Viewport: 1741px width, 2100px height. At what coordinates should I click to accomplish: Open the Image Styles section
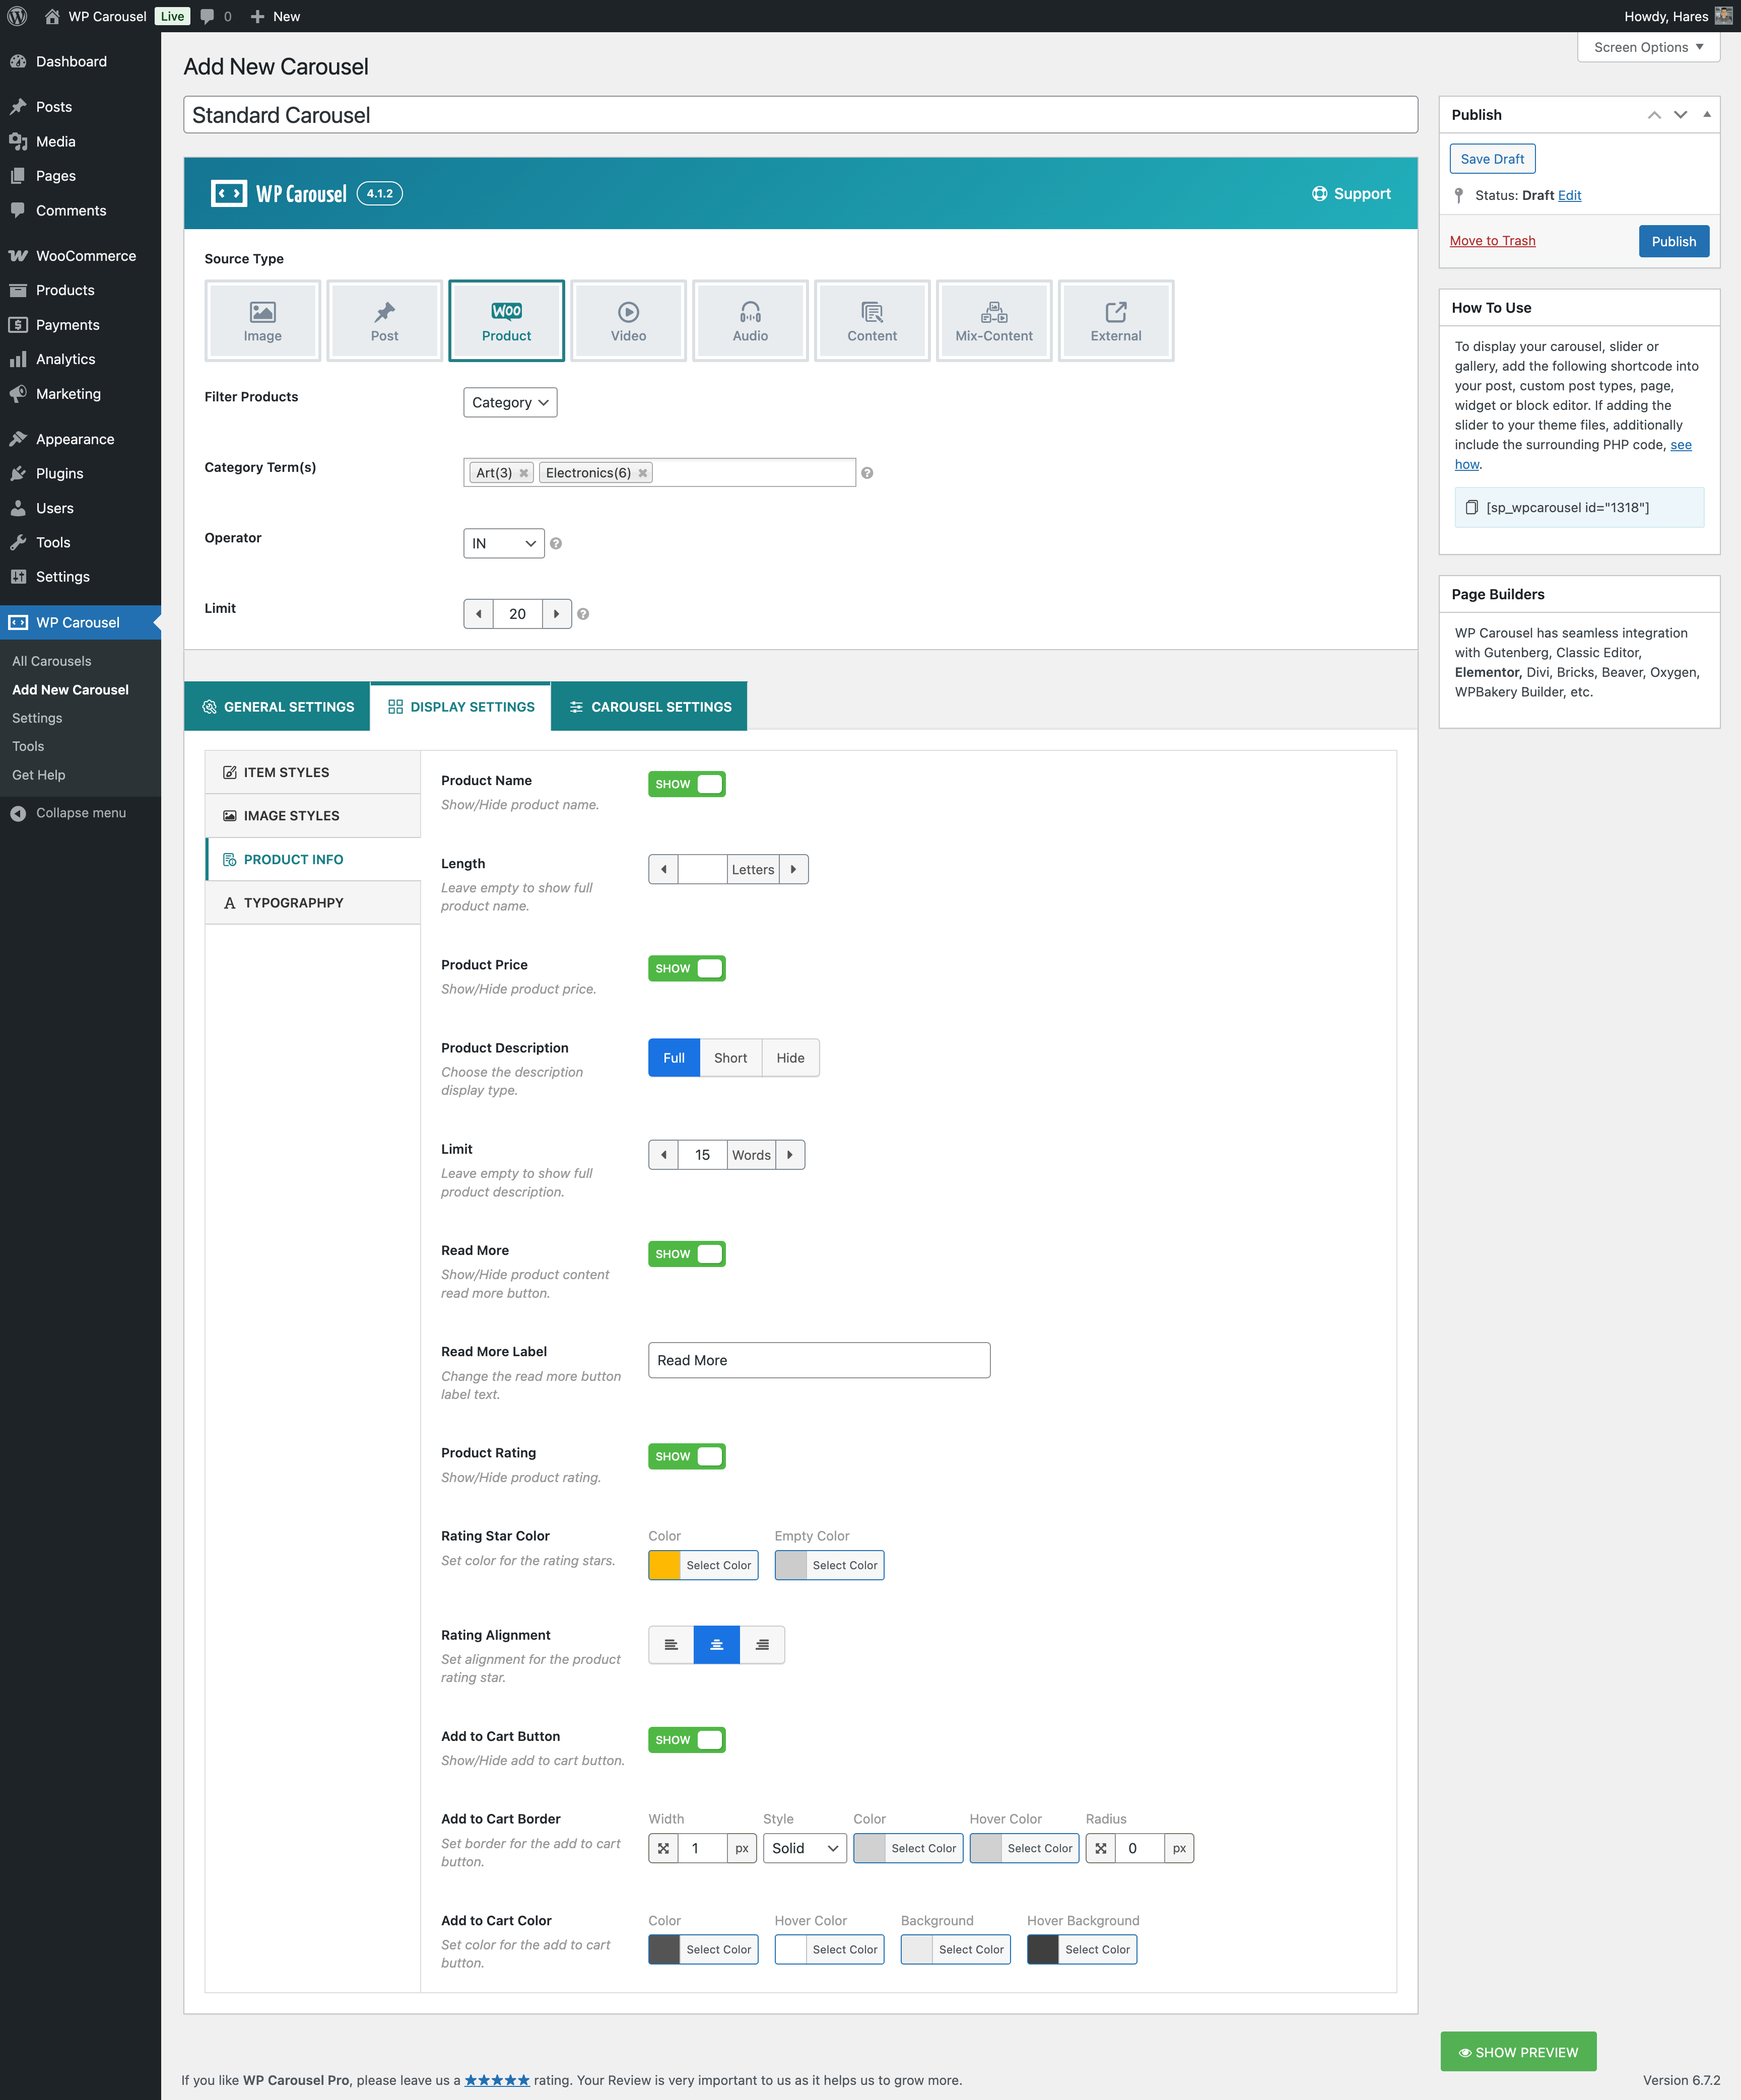pos(313,816)
